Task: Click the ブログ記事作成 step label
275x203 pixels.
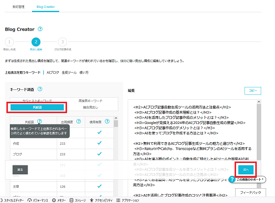Action: [63, 49]
